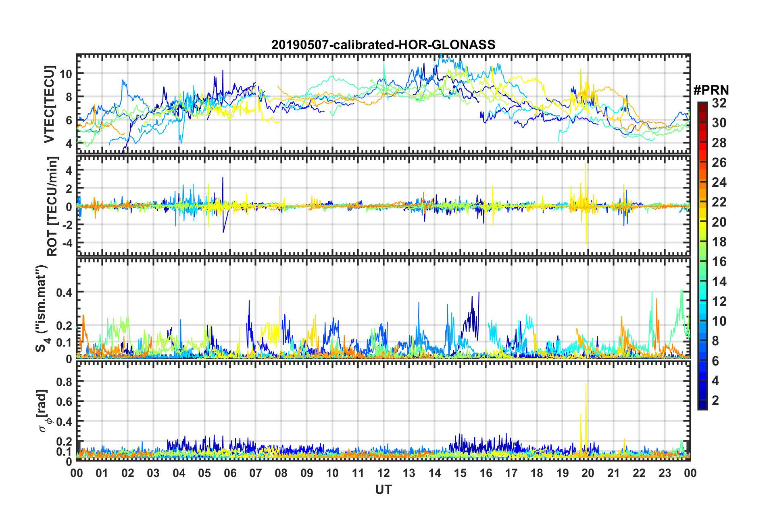Click the "12" label on the PRN colorbar

pyautogui.click(x=719, y=301)
